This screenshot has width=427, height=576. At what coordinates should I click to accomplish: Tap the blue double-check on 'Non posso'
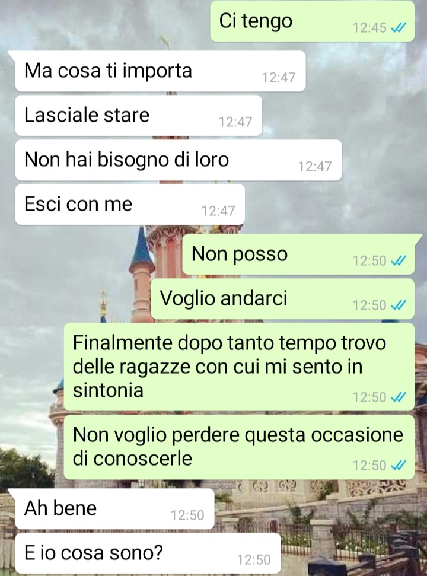[399, 260]
